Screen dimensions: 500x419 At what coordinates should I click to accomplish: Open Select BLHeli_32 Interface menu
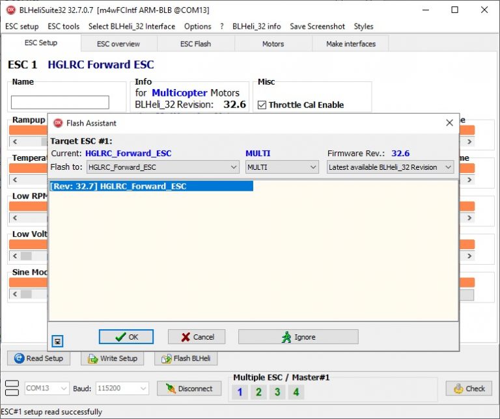coord(132,27)
